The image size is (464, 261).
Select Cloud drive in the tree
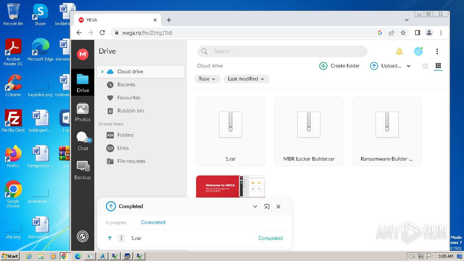point(141,72)
